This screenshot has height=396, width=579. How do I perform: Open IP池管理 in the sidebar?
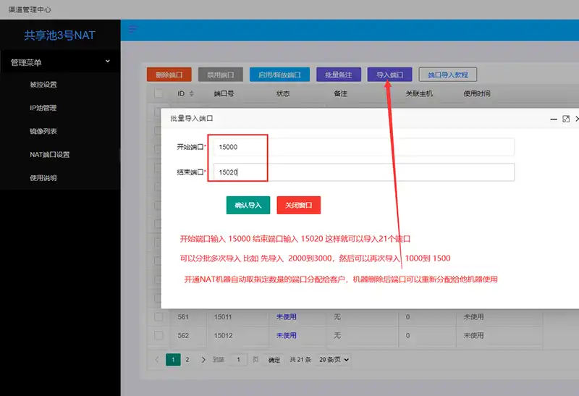tap(43, 108)
